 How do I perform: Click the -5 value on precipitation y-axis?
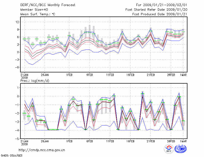(17, 139)
